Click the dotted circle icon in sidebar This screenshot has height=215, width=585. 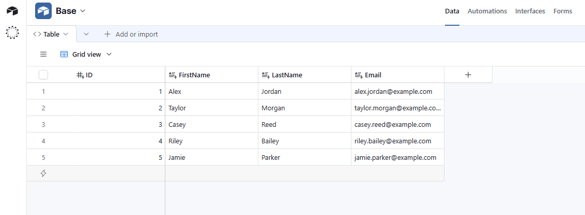(x=12, y=32)
